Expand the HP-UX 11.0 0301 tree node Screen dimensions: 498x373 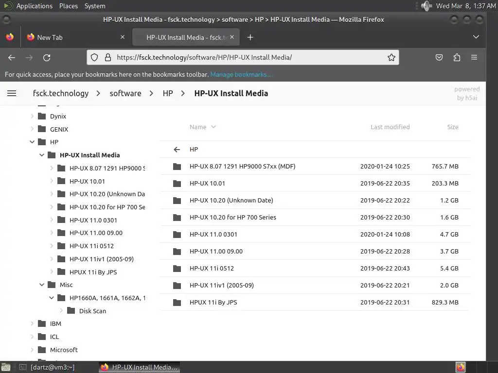[52, 220]
